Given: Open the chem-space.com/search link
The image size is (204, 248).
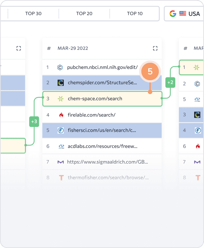Looking at the screenshot, I should click(95, 99).
